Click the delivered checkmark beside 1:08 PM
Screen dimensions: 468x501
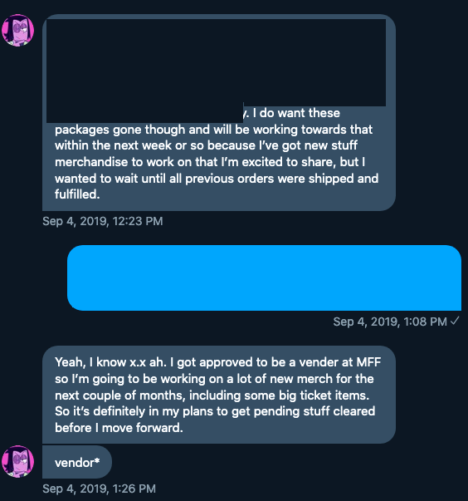click(x=455, y=321)
